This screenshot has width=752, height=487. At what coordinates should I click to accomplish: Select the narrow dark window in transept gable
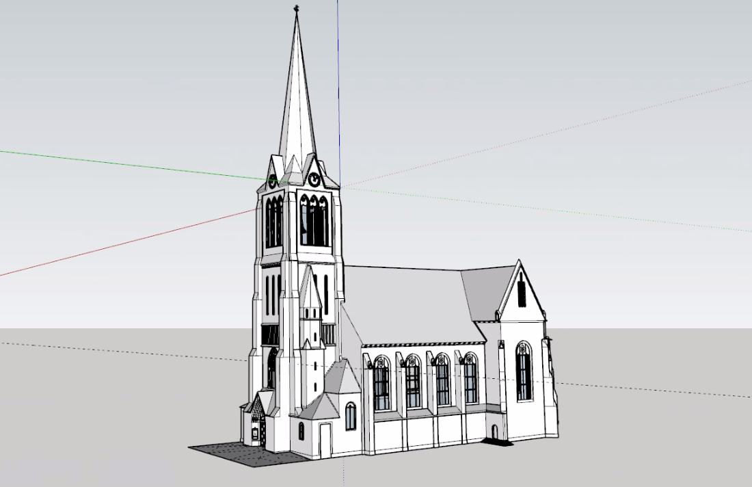[522, 289]
